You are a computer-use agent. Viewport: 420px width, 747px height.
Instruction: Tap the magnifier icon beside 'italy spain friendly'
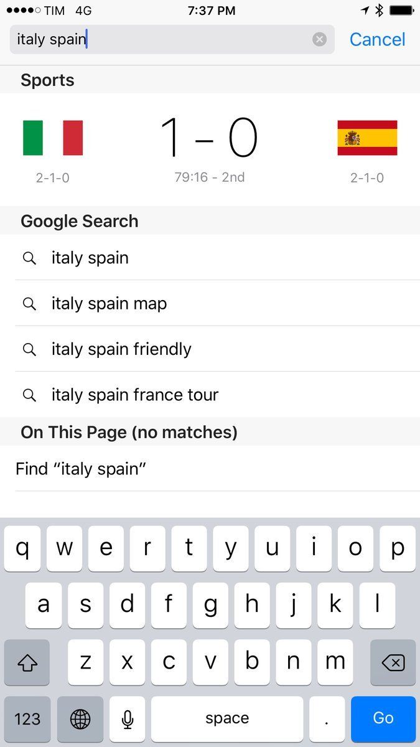29,349
